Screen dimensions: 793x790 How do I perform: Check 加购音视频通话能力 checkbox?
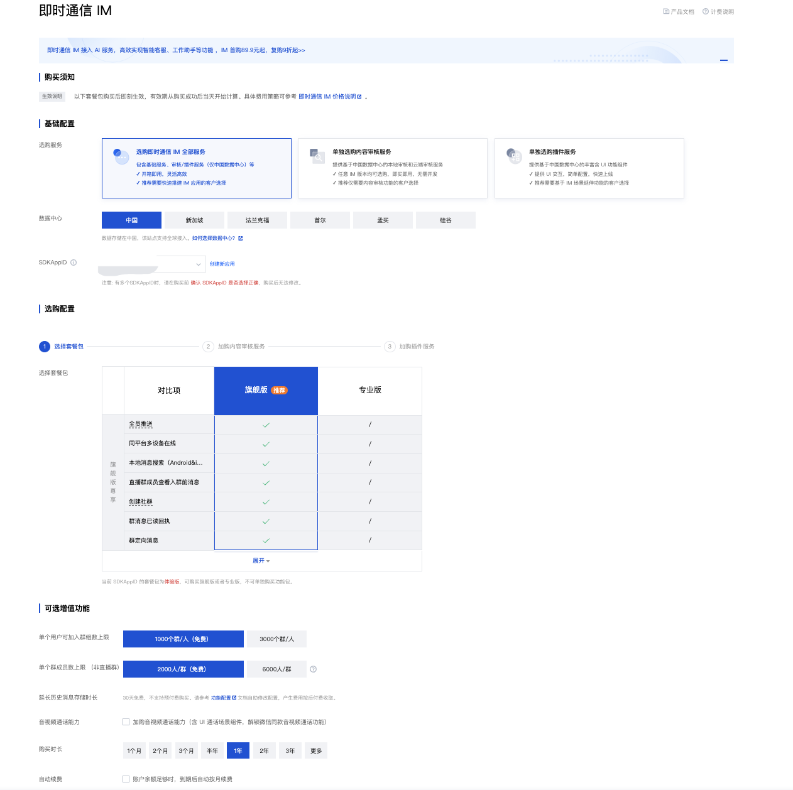(x=126, y=722)
